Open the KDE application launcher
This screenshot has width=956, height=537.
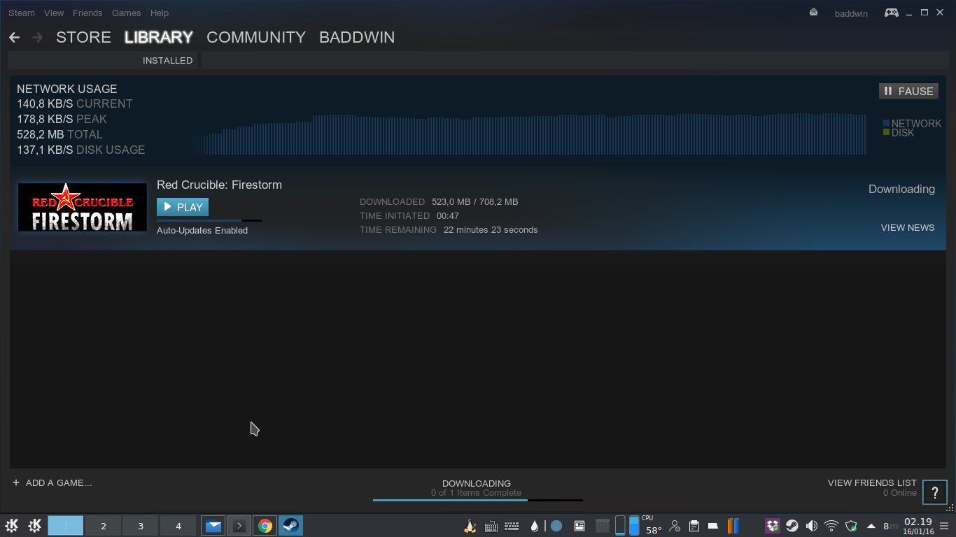12,526
